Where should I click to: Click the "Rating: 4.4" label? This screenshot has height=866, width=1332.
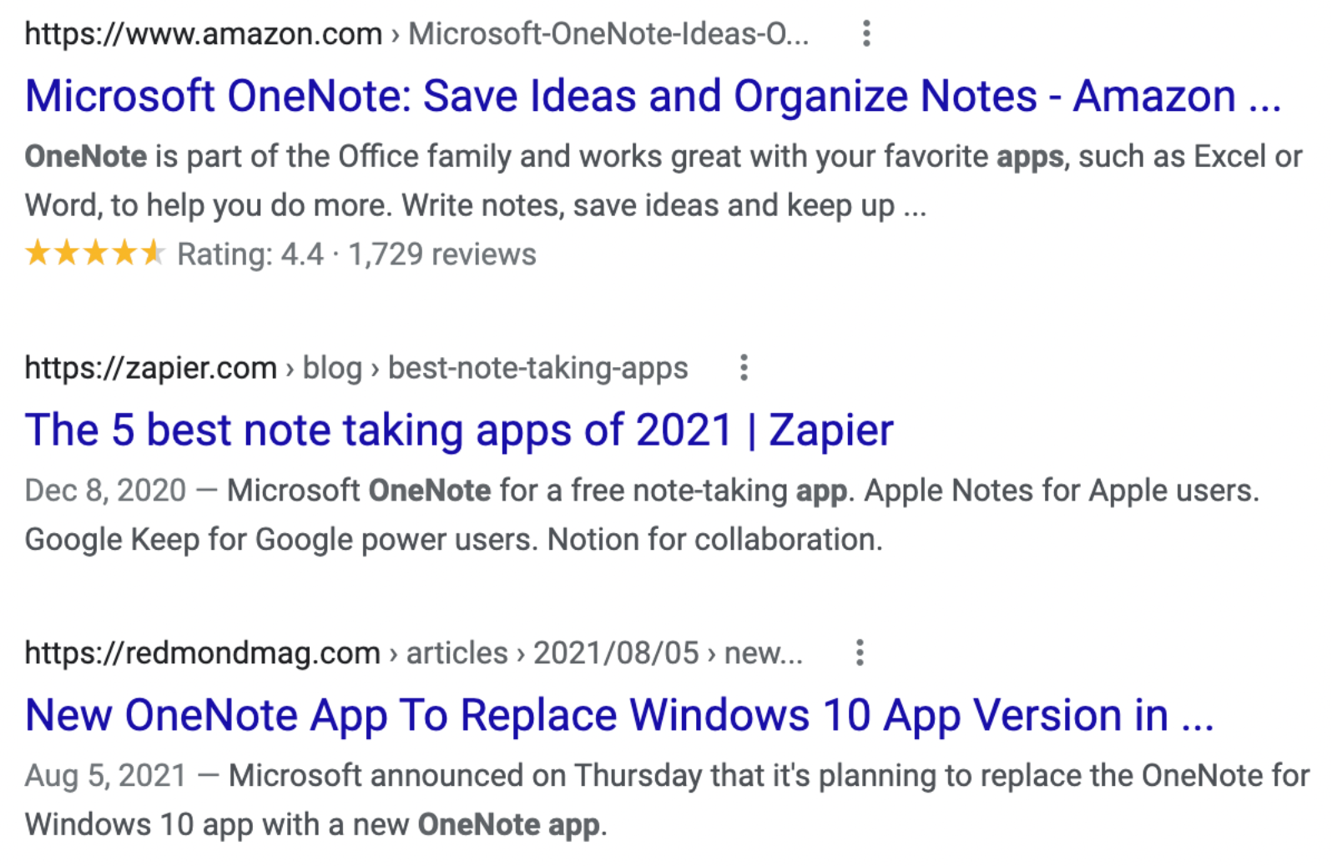coord(250,254)
